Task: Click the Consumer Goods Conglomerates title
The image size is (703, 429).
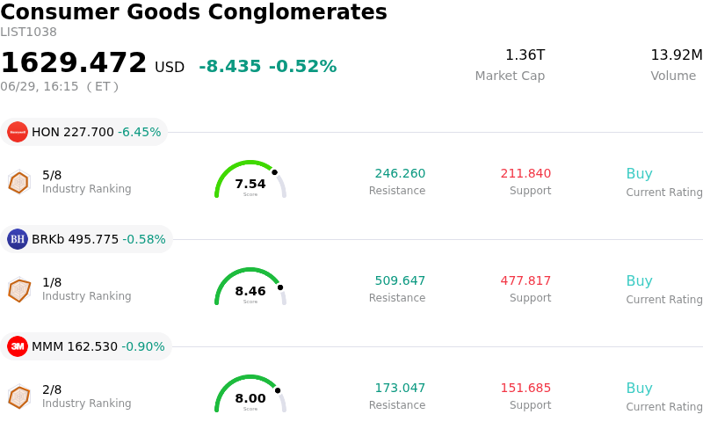Action: pyautogui.click(x=193, y=11)
